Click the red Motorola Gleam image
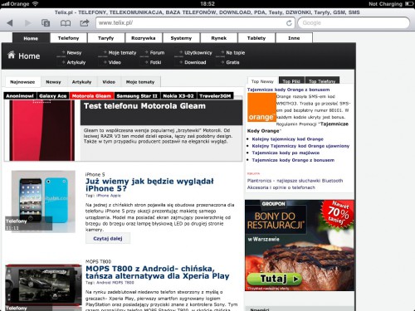Image resolution: width=415 pixels, height=311 pixels. coord(41,130)
